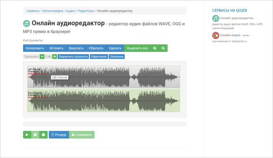Apply Выровнять громкость normalization
Viewport: 273px width, 158px height.
click(x=73, y=56)
